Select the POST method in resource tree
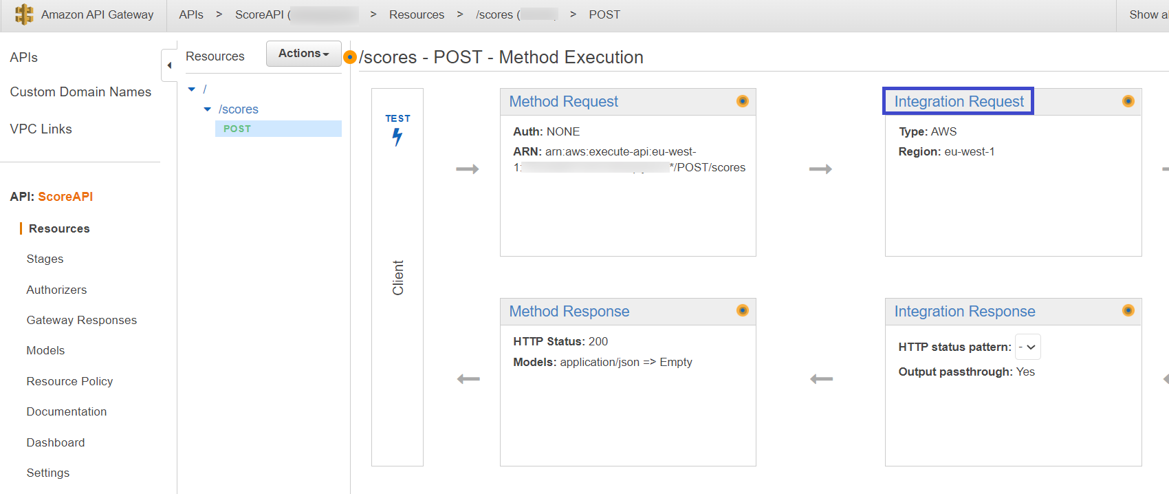Screen dimensions: 1169x494 278,129
